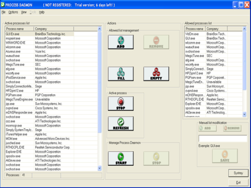Select spoolsv.exe in allowed processes list
The height and width of the screenshot is (188, 251).
pos(213,108)
